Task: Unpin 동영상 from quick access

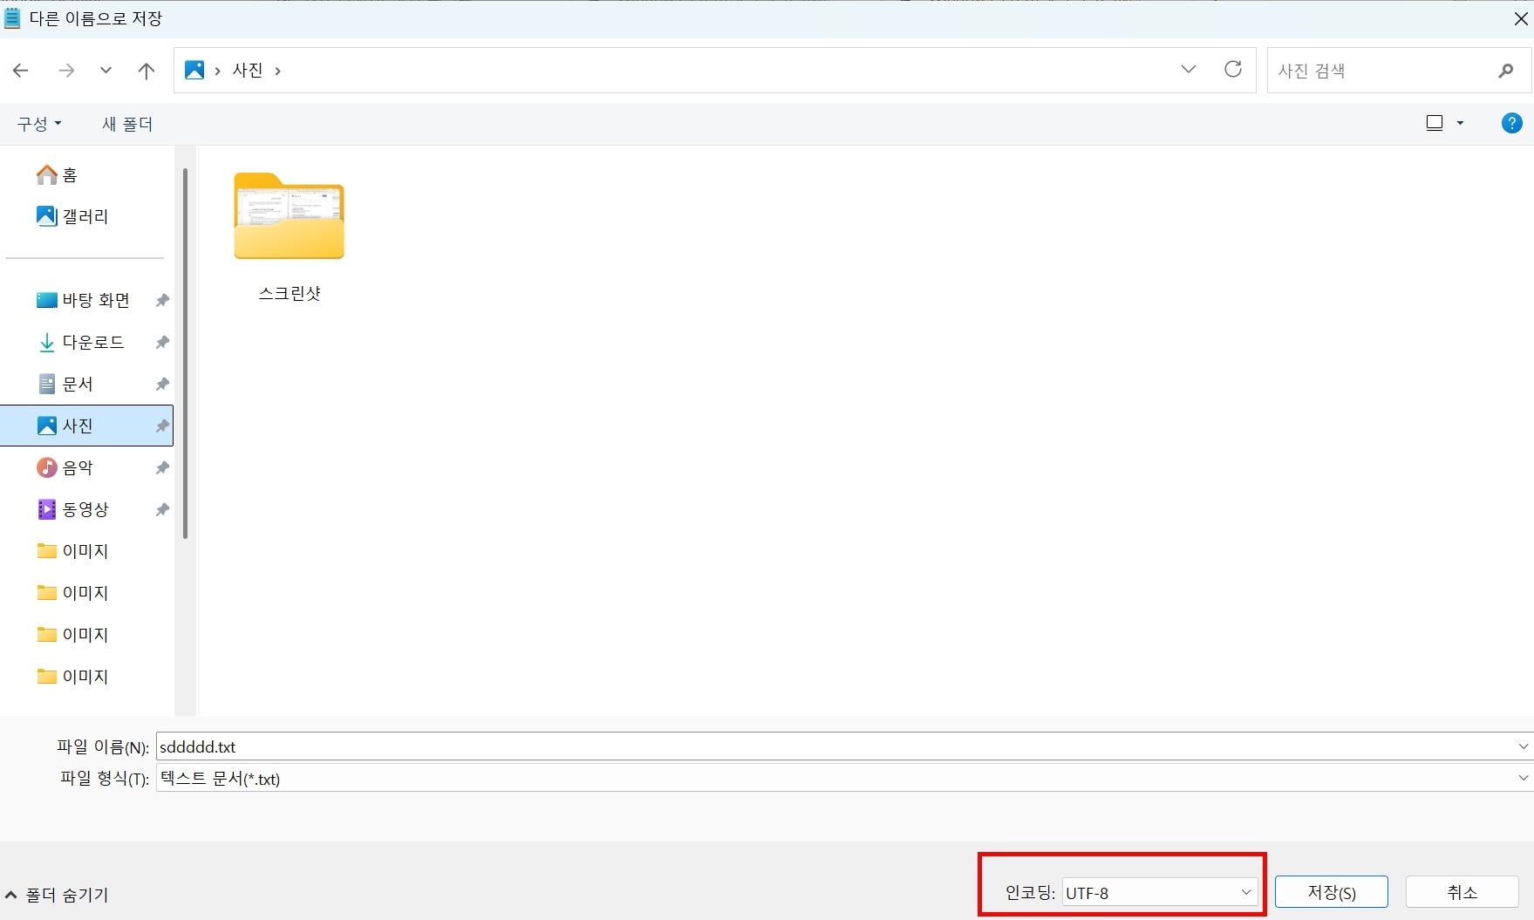Action: point(161,509)
